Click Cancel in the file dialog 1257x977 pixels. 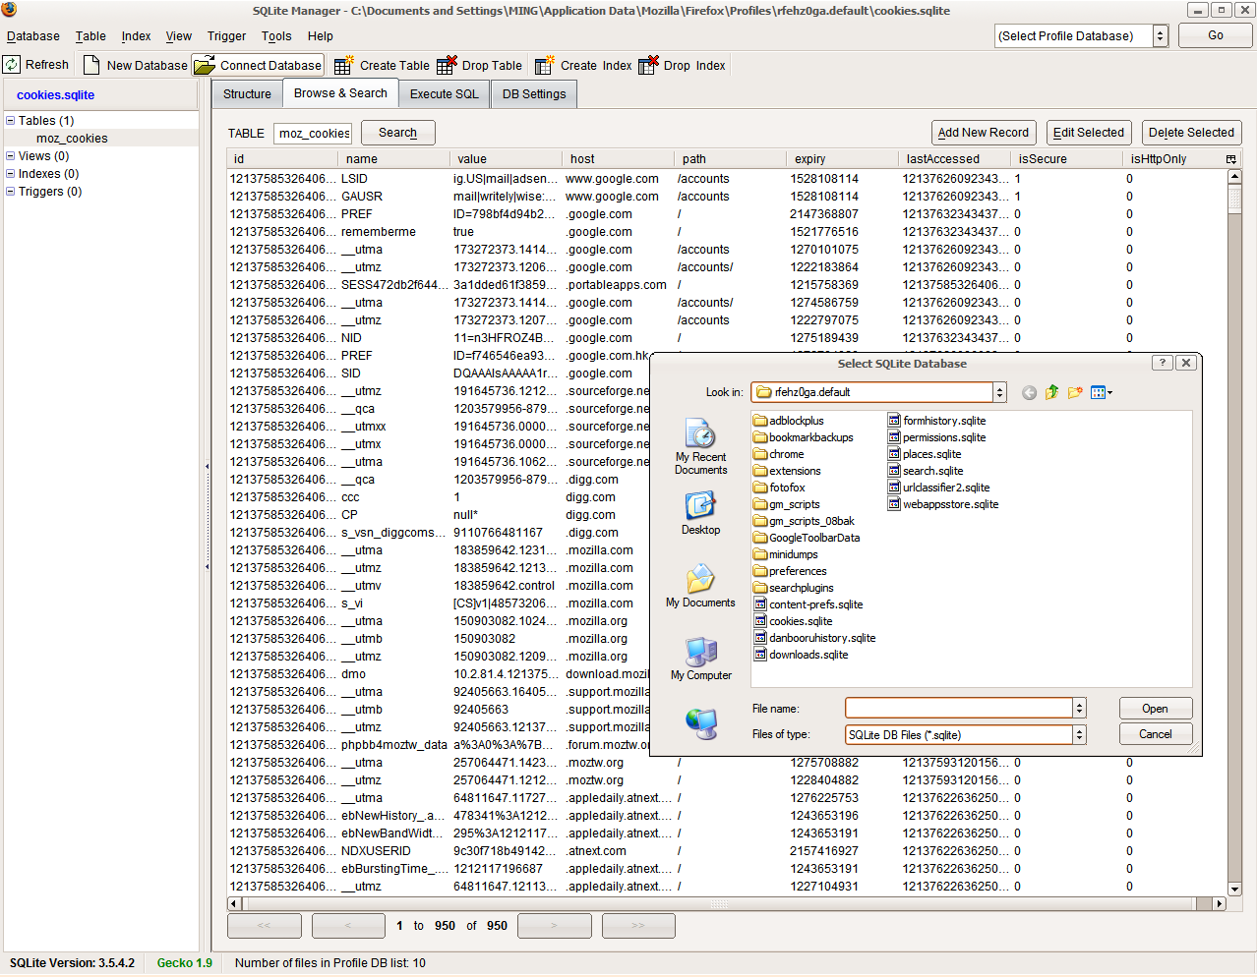coord(1156,734)
